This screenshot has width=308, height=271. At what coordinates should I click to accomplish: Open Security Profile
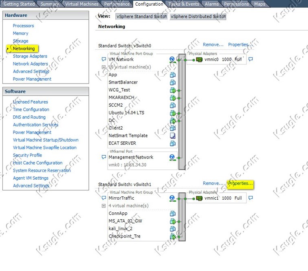(x=27, y=155)
